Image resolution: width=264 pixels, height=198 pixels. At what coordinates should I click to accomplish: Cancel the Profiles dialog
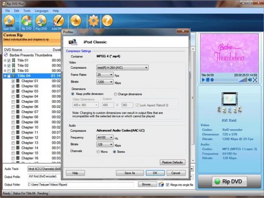176,173
